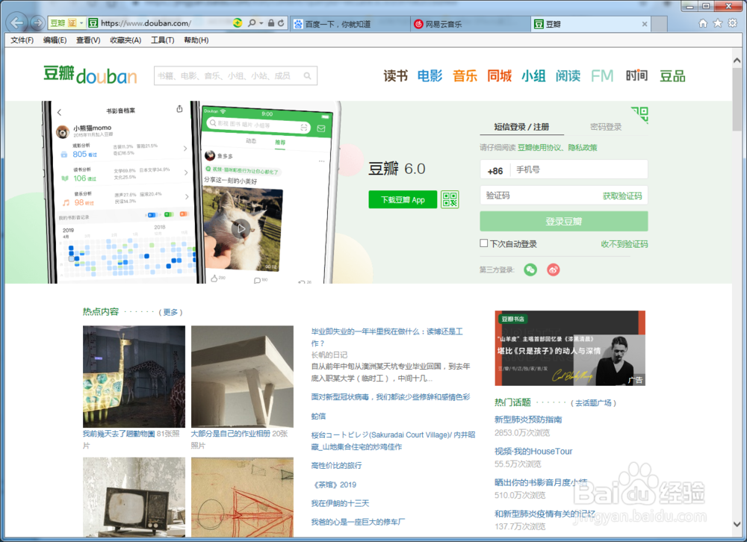747x542 pixels.
Task: Select the 密码登录 tab
Action: 606,127
